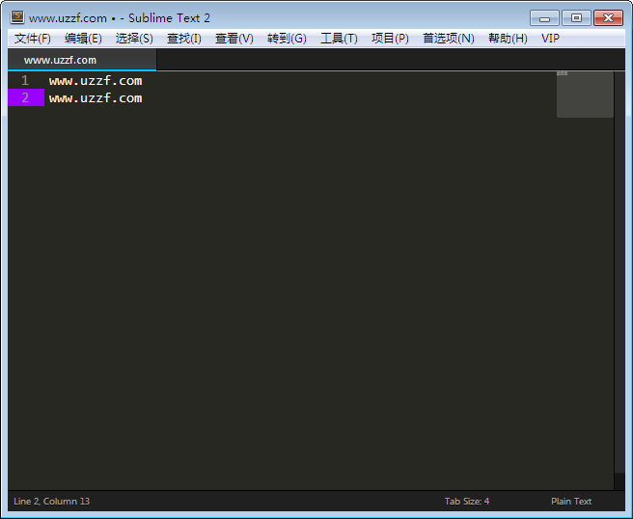Image resolution: width=633 pixels, height=519 pixels.
Task: Open the Plain Text syntax selector
Action: [571, 502]
